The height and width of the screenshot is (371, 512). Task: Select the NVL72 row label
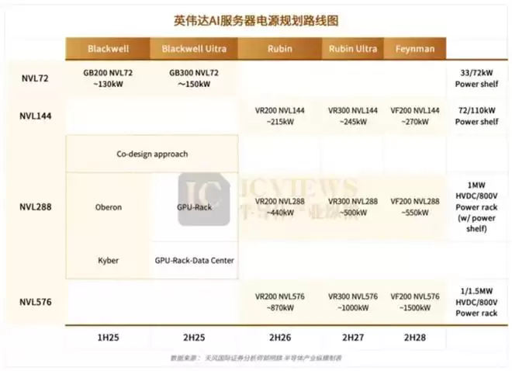pyautogui.click(x=35, y=78)
